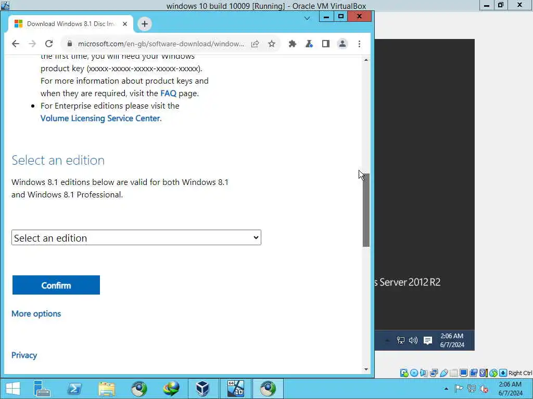Click the VirtualBox USB devices indicator
Viewport: 533px width, 399px height.
click(443, 373)
